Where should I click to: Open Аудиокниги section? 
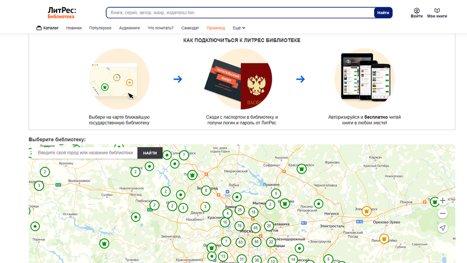click(x=129, y=28)
